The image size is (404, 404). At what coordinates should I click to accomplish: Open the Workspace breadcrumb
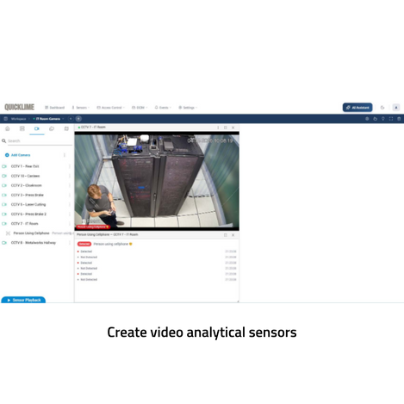pyautogui.click(x=18, y=119)
